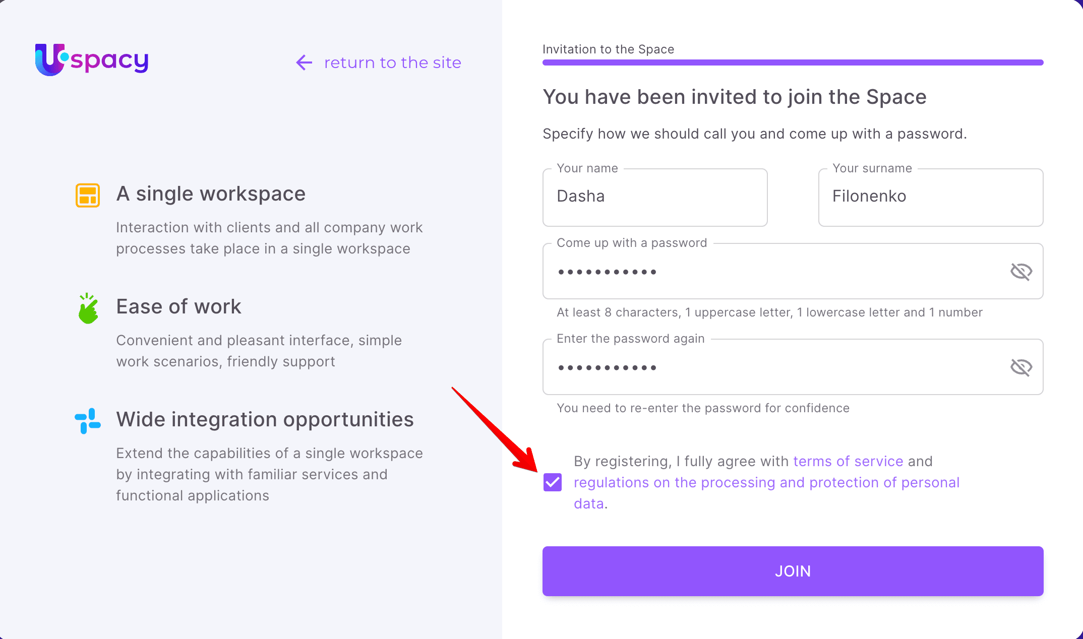Click the green Ease of work hand icon
Image resolution: width=1083 pixels, height=639 pixels.
point(88,308)
